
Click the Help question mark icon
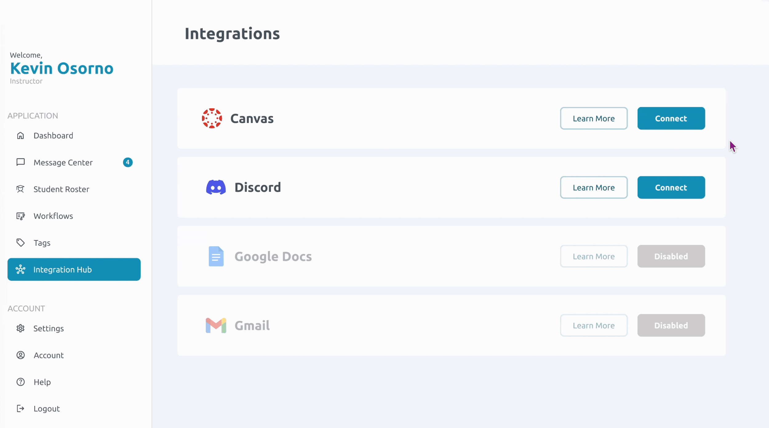click(x=20, y=382)
